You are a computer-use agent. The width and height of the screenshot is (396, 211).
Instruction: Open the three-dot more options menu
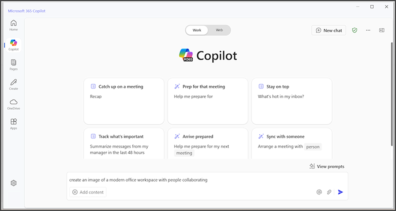point(368,30)
